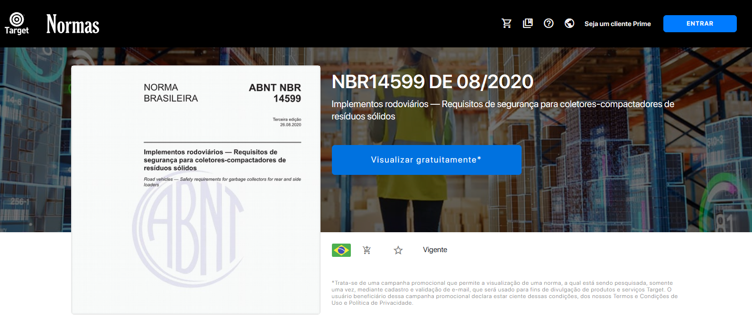
Task: Click the 'Vigente' status label
Action: point(435,250)
